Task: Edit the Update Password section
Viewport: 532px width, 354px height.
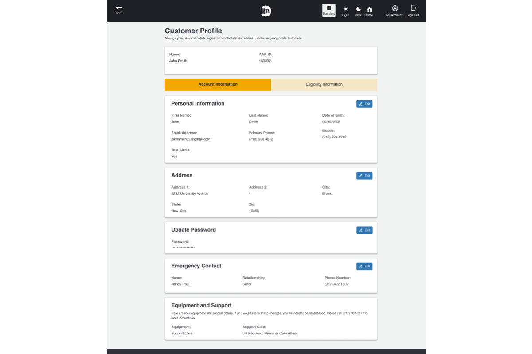Action: tap(364, 230)
